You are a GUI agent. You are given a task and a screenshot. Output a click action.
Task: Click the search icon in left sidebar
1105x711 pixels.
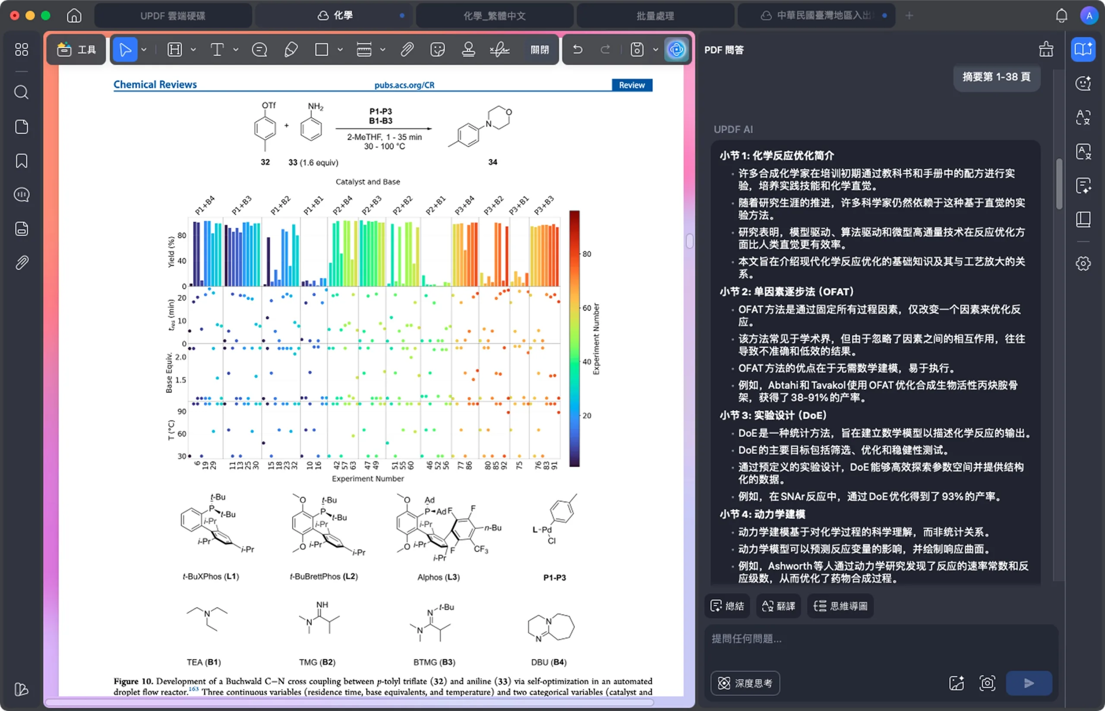(x=21, y=92)
